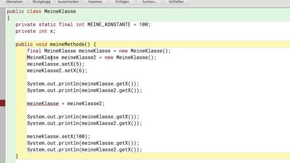Click the 'class' keyword in class header

coord(34,11)
